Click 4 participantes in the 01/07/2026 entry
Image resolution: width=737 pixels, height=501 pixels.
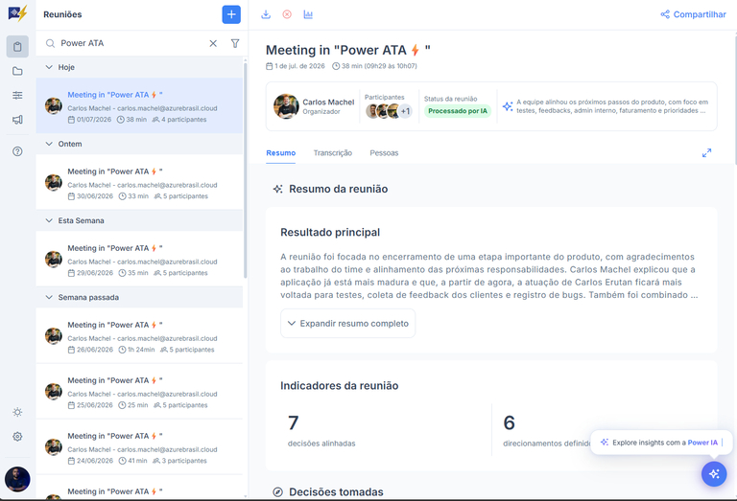point(179,120)
